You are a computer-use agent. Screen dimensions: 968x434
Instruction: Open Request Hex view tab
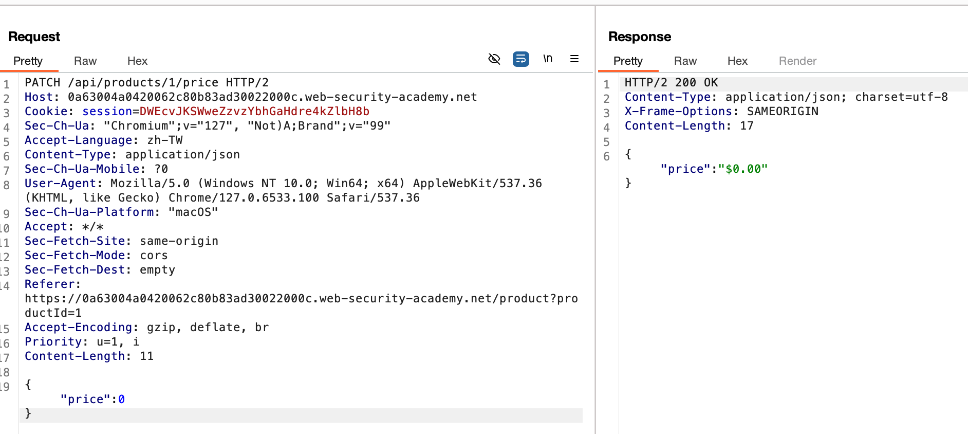tap(137, 61)
